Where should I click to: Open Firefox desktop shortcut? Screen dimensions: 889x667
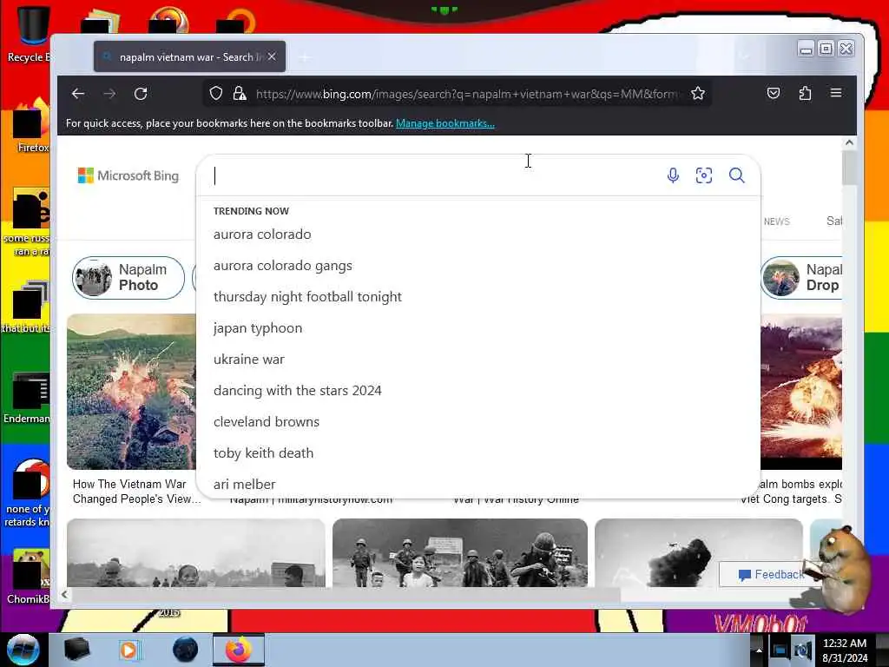30,126
